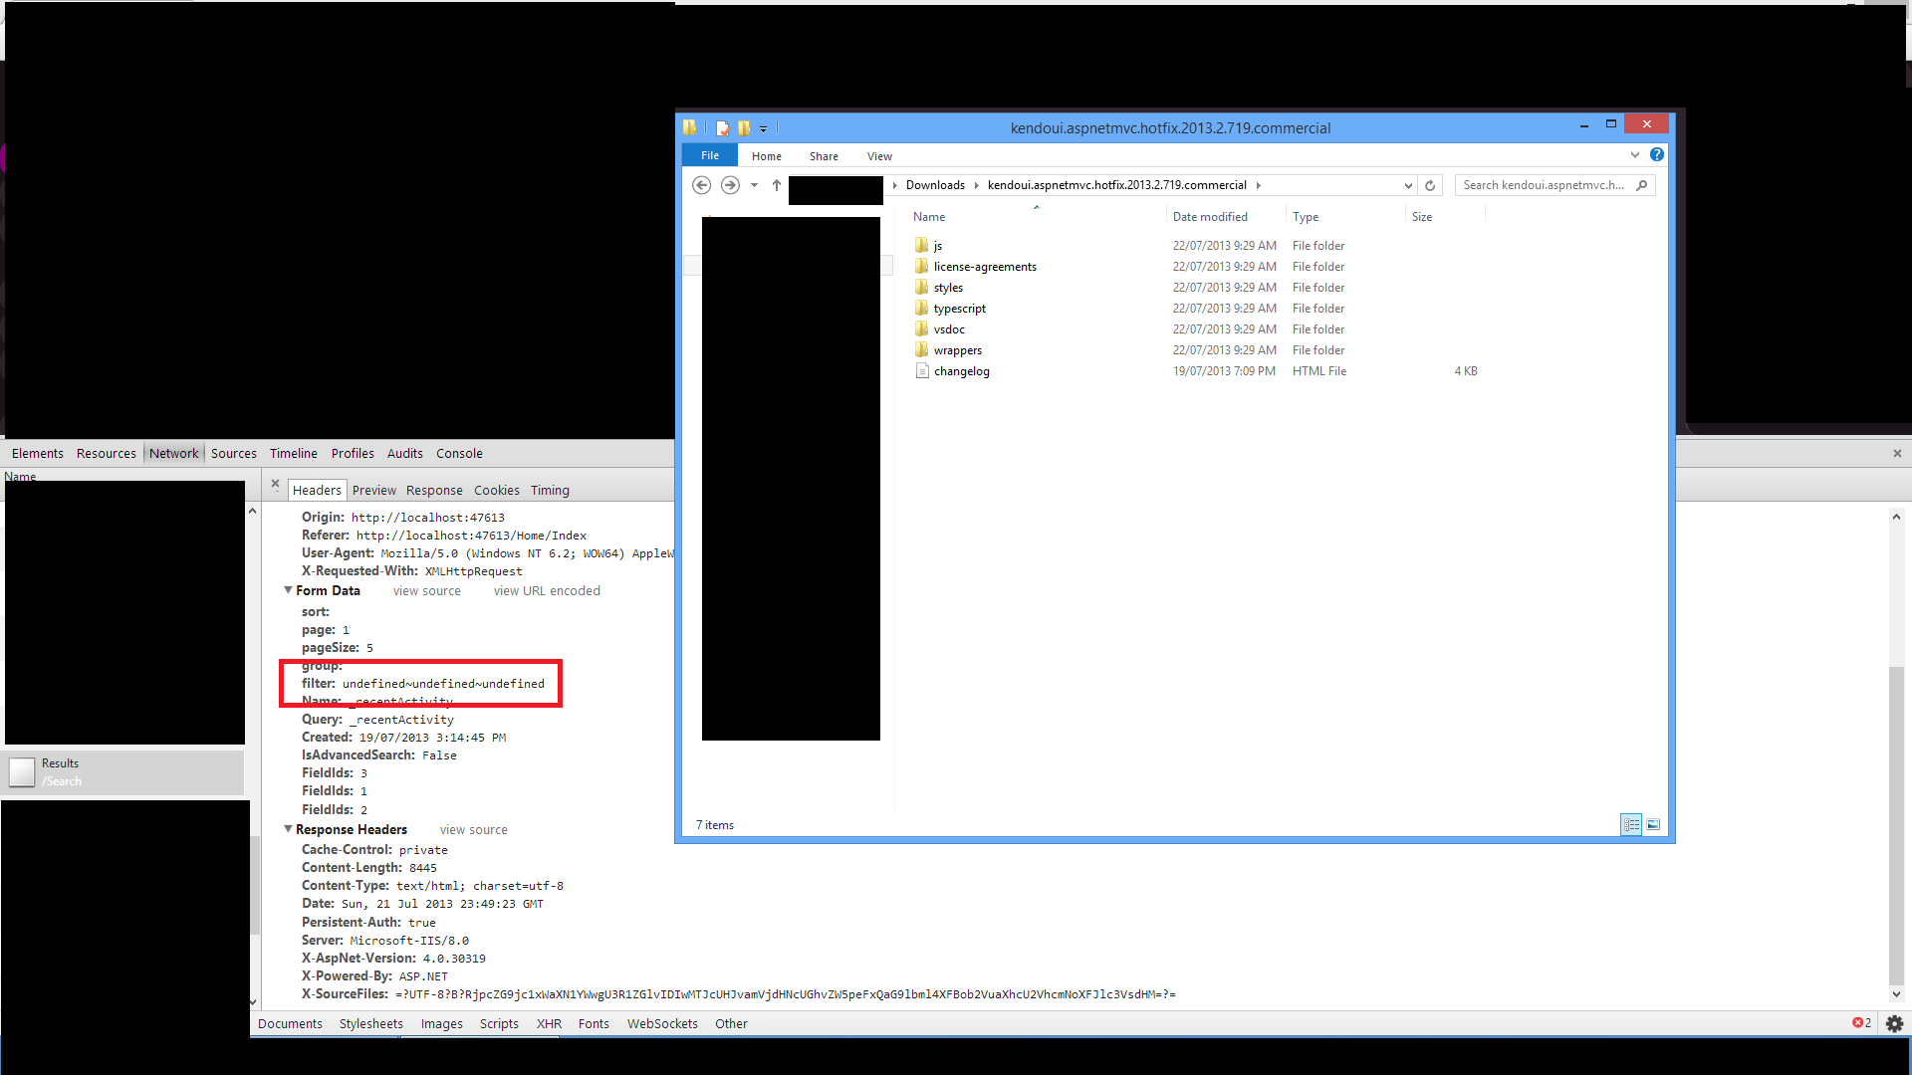Click the Up one level arrow
This screenshot has width=1912, height=1075.
777,185
